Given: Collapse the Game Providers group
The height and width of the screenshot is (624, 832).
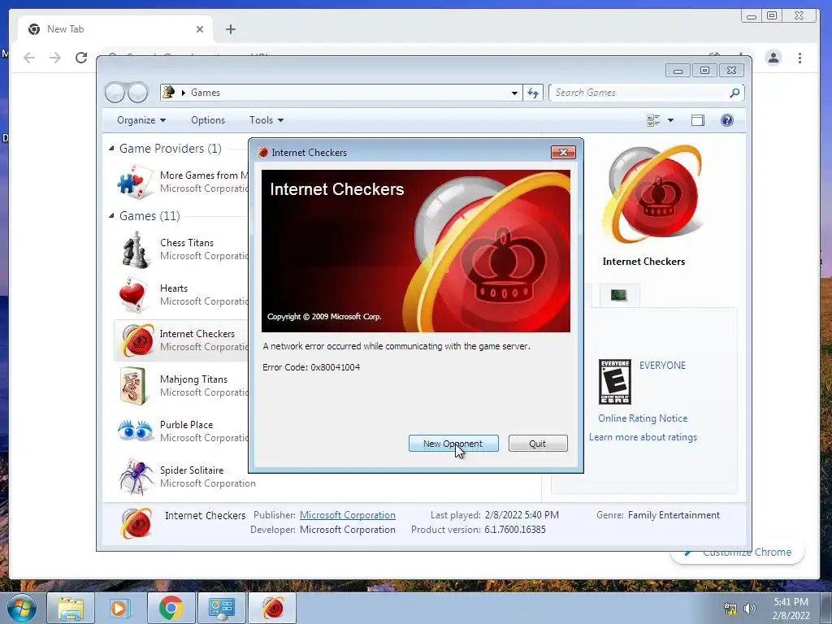Looking at the screenshot, I should point(111,149).
